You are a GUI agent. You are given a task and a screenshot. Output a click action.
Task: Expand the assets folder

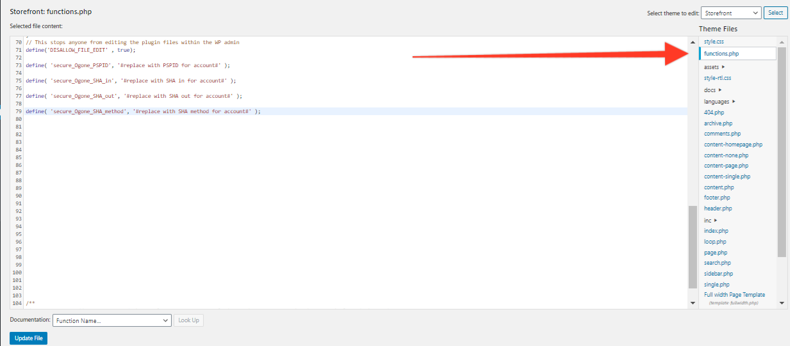tap(714, 67)
